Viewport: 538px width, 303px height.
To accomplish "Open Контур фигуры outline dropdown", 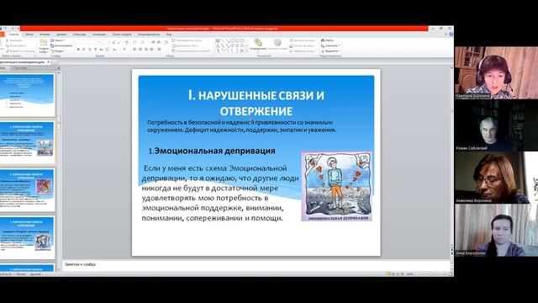I will pos(302,45).
